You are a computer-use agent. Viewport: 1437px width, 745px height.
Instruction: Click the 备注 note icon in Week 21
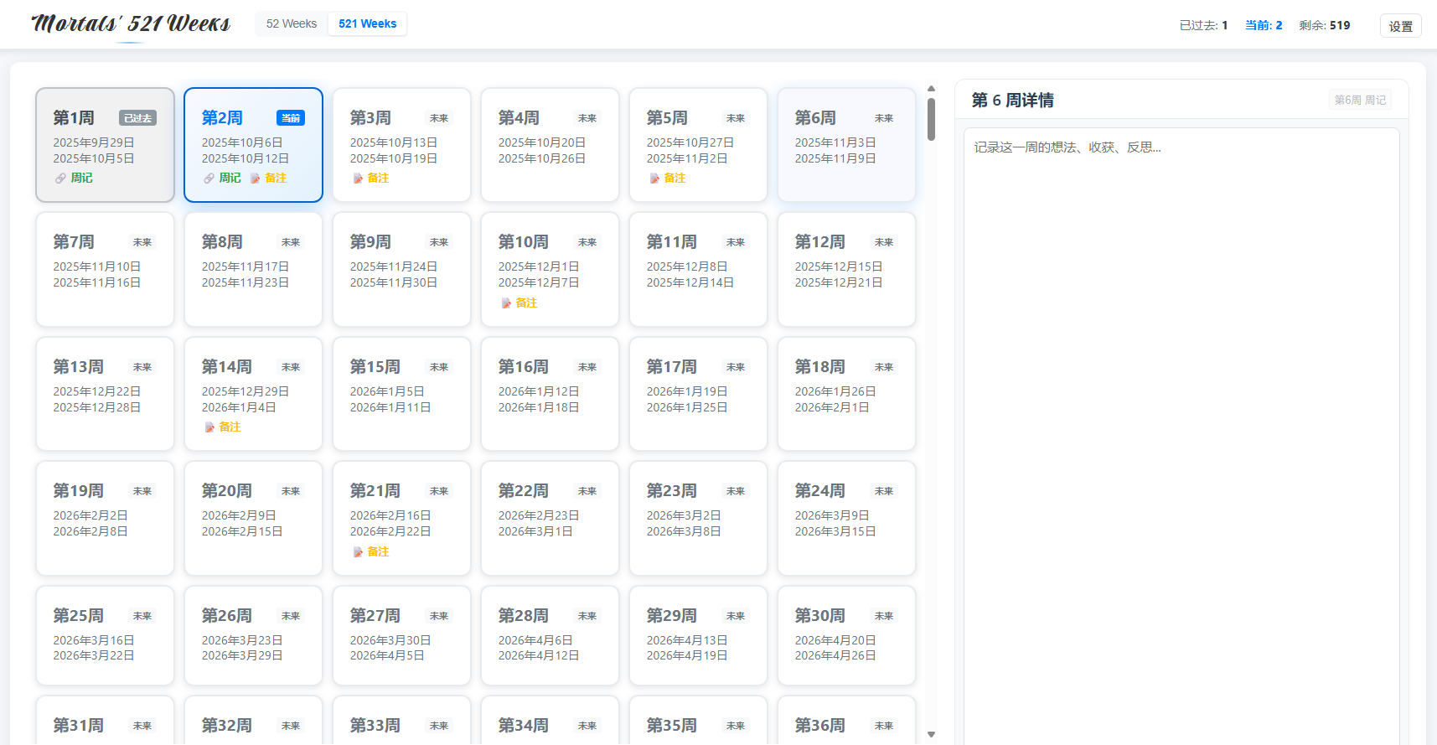359,552
